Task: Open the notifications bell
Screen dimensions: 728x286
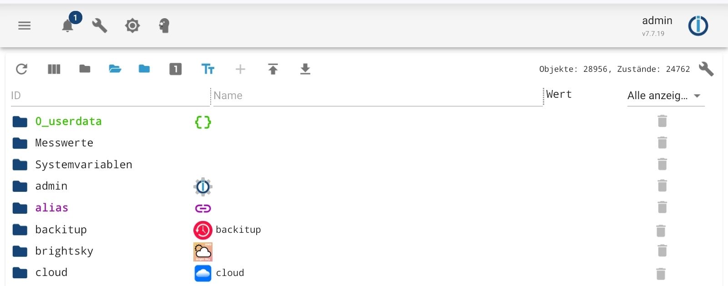Action: coord(68,25)
